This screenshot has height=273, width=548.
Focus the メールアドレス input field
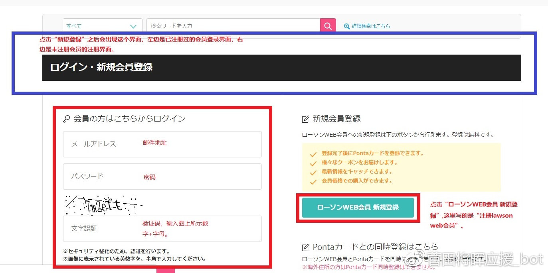(162, 144)
